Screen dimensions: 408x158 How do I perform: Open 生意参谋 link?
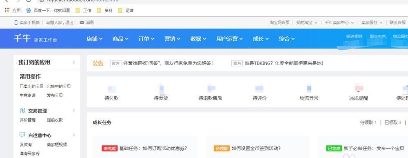point(28,96)
